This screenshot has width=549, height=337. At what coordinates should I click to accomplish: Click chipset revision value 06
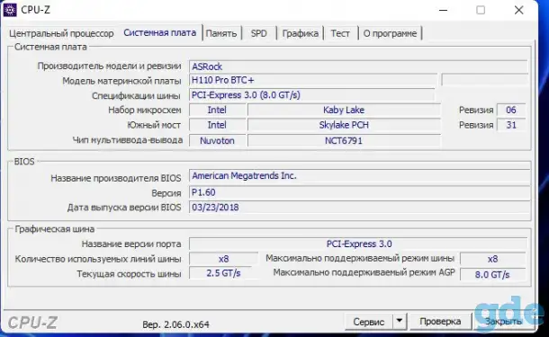[511, 111]
